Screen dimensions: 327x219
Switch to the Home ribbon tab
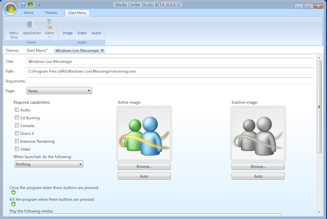[29, 13]
